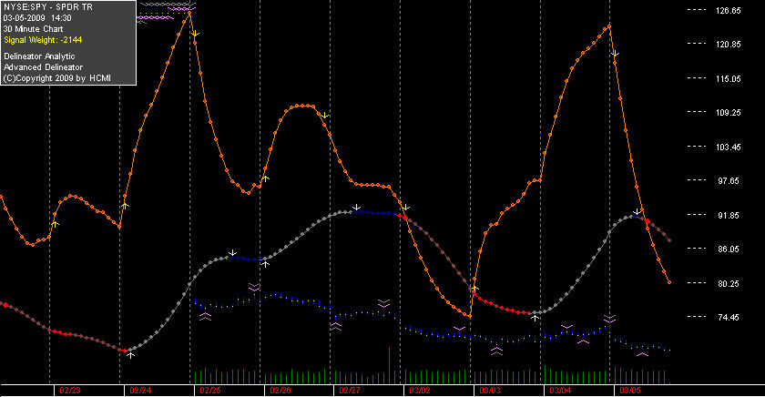765x397 pixels.
Task: Select the 02/24 date marker
Action: pos(140,391)
